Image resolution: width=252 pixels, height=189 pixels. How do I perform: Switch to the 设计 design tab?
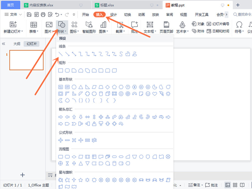(x=113, y=14)
